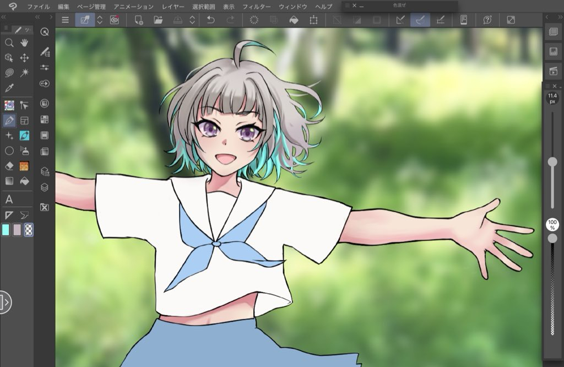Select the Hand pan tool
564x367 pixels.
(x=24, y=43)
